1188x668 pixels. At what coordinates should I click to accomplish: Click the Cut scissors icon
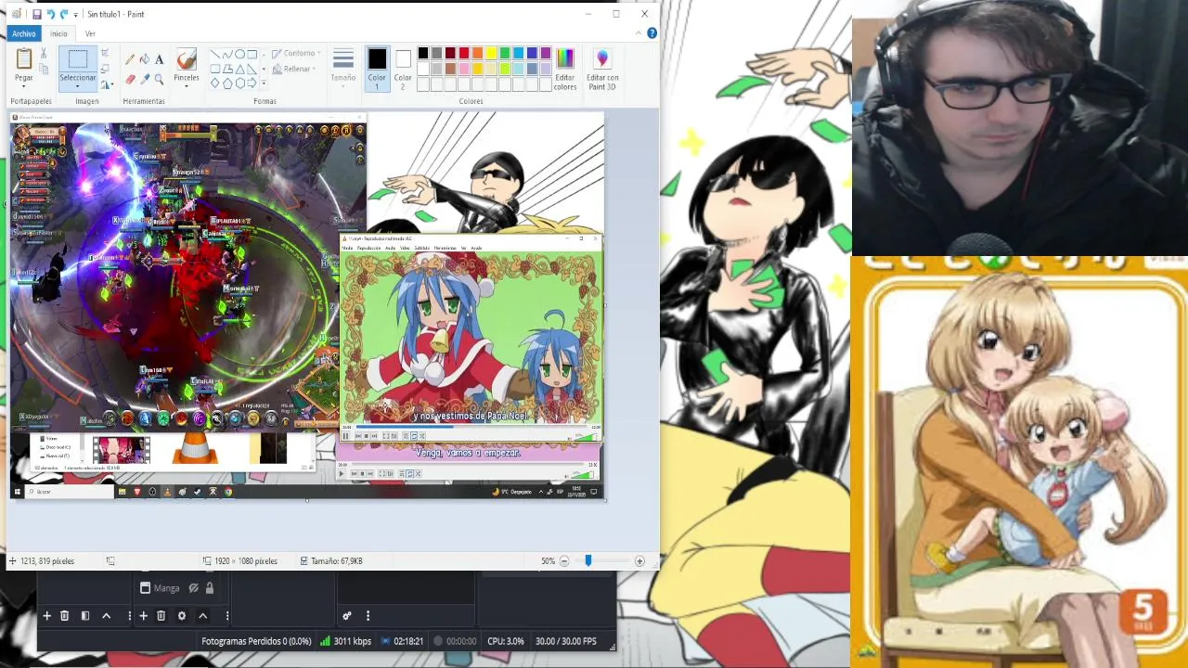point(44,54)
